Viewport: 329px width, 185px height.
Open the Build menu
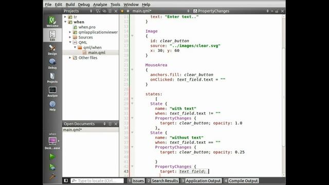coord(70,5)
